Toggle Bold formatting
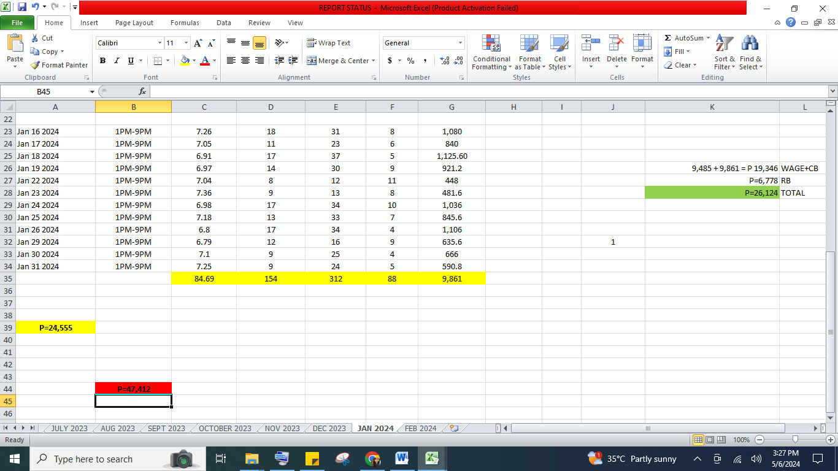 [x=102, y=61]
